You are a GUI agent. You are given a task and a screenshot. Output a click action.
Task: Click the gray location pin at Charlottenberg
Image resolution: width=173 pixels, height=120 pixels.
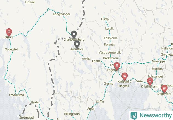pos(74,34)
